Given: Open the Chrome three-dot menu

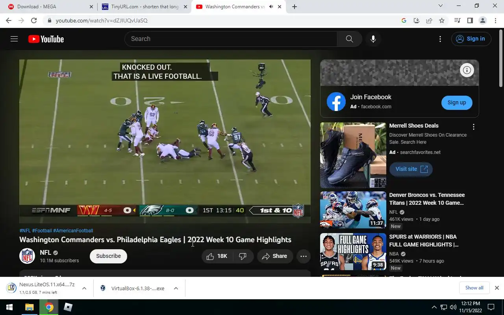Looking at the screenshot, I should 495,20.
